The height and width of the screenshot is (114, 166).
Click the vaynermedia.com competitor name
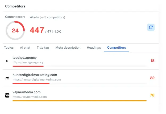(26, 92)
